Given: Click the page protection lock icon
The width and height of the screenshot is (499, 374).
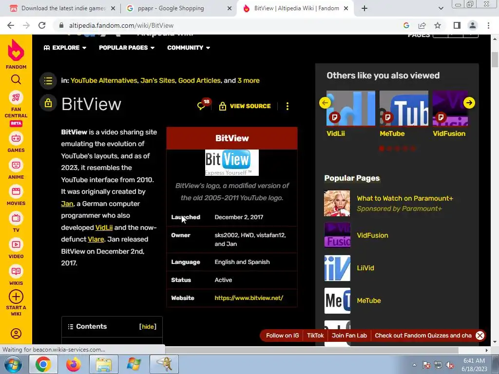Looking at the screenshot, I should tap(48, 103).
